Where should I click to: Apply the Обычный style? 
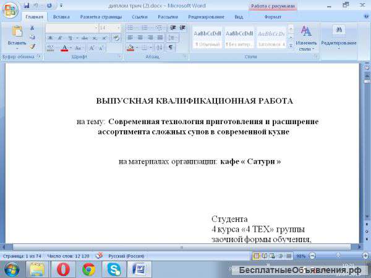[207, 38]
